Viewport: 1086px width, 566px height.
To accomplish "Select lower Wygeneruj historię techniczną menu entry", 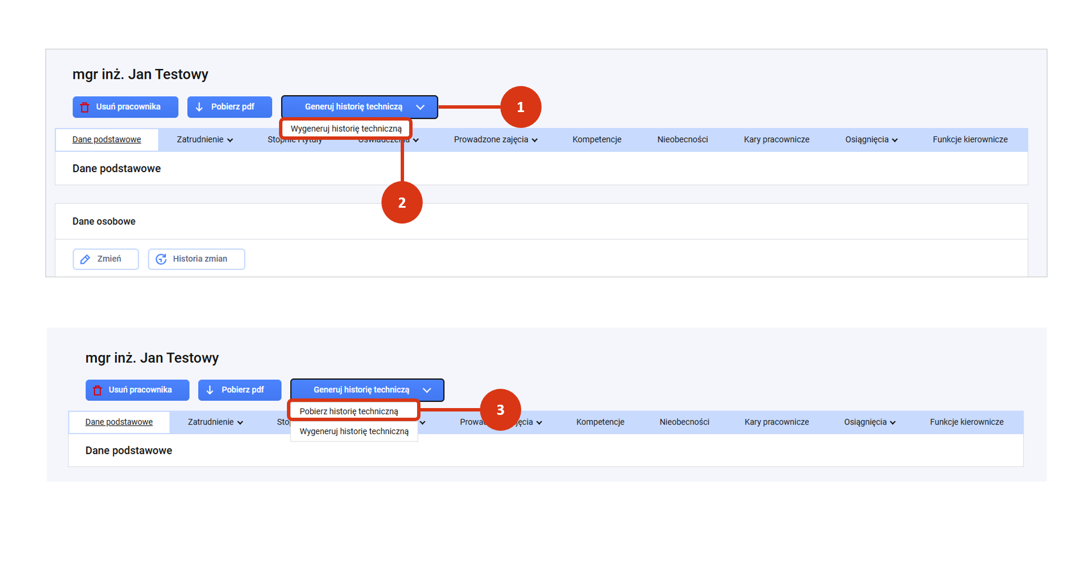I will (x=354, y=431).
